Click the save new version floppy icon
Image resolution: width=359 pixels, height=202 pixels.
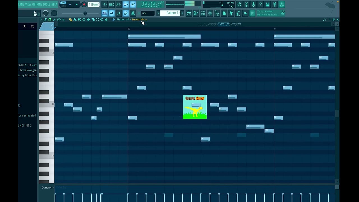pyautogui.click(x=275, y=4)
